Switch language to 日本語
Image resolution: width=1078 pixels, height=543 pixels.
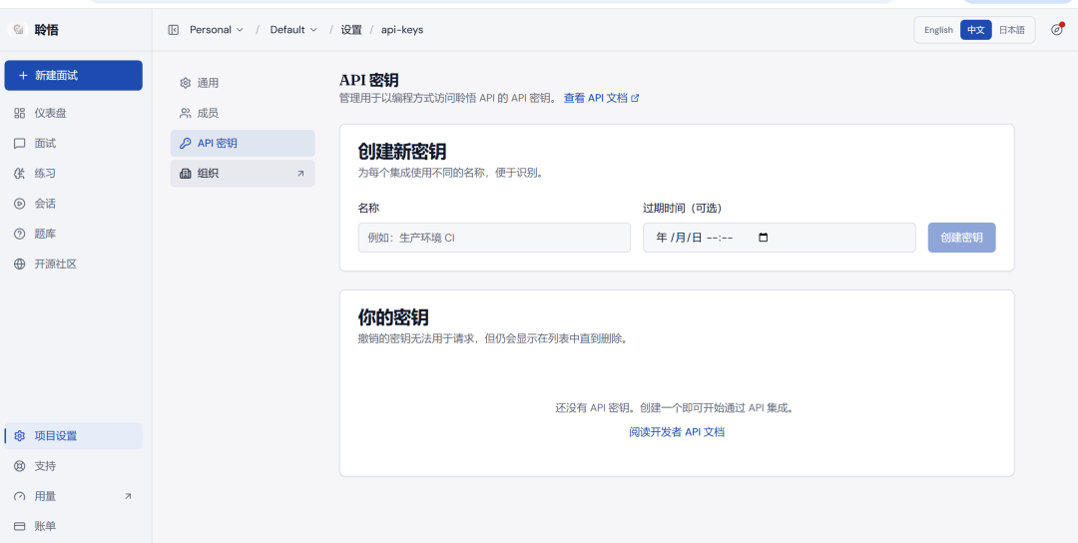tap(1011, 30)
